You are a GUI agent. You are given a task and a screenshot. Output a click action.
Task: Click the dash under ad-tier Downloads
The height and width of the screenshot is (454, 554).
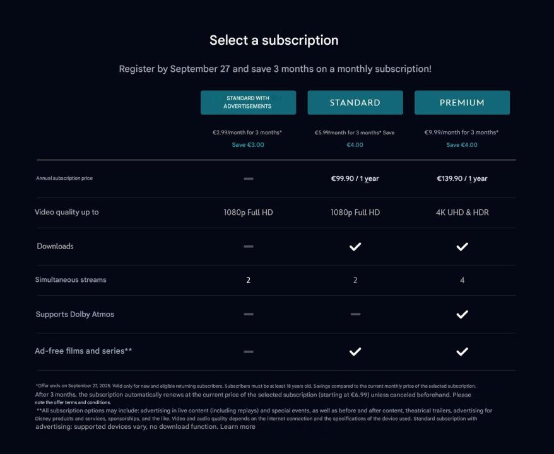249,247
